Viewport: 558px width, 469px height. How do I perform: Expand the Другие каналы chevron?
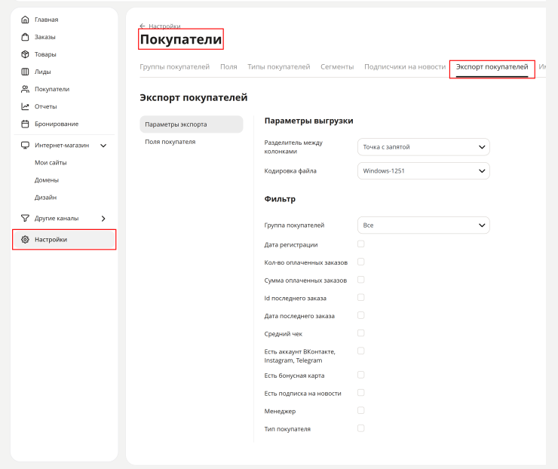coord(103,219)
